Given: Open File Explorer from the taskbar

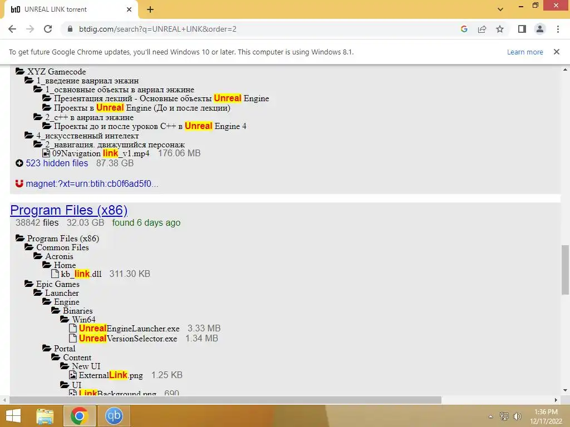Looking at the screenshot, I should [x=45, y=416].
